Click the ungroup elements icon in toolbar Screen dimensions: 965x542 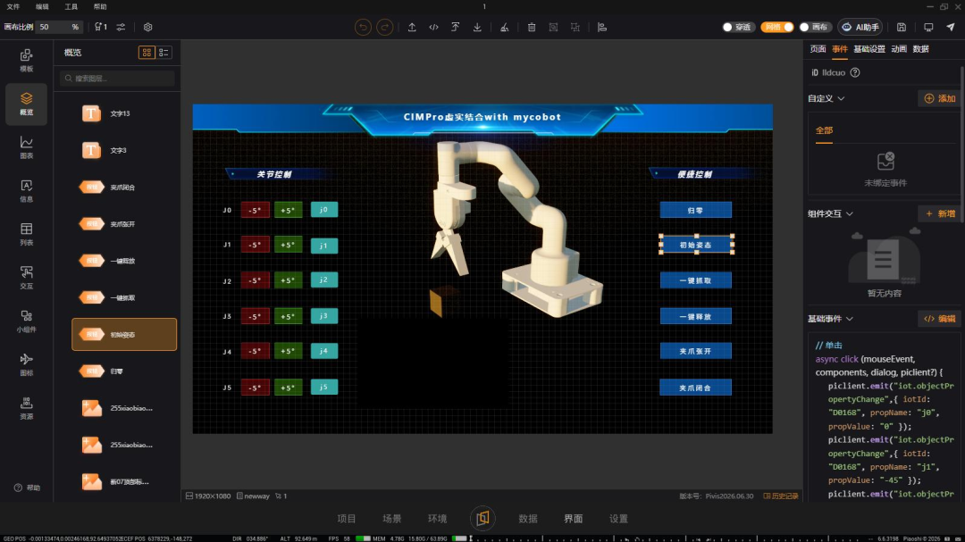click(575, 27)
